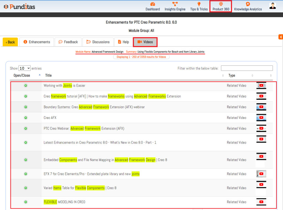The image size is (283, 210).
Task: Click the filter within table input field
Action: pos(247,68)
